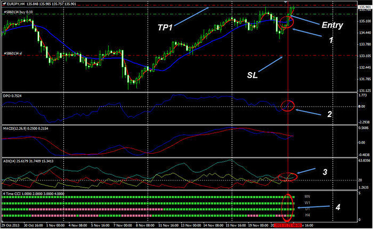Click the 133.105 price scale value
Screen dimensions: 373x229
pos(365,56)
